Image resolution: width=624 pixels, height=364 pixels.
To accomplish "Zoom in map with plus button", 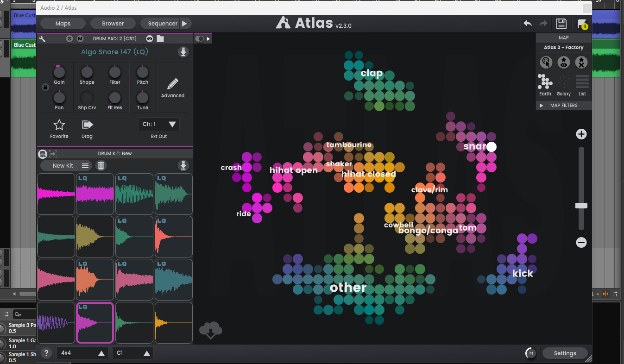I will 581,134.
